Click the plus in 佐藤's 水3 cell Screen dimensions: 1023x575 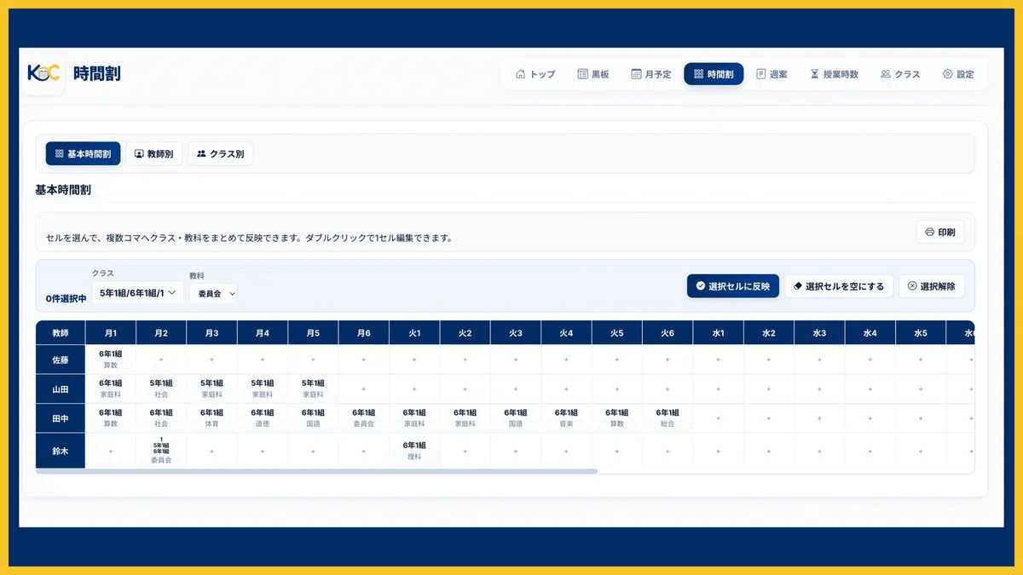pyautogui.click(x=819, y=359)
